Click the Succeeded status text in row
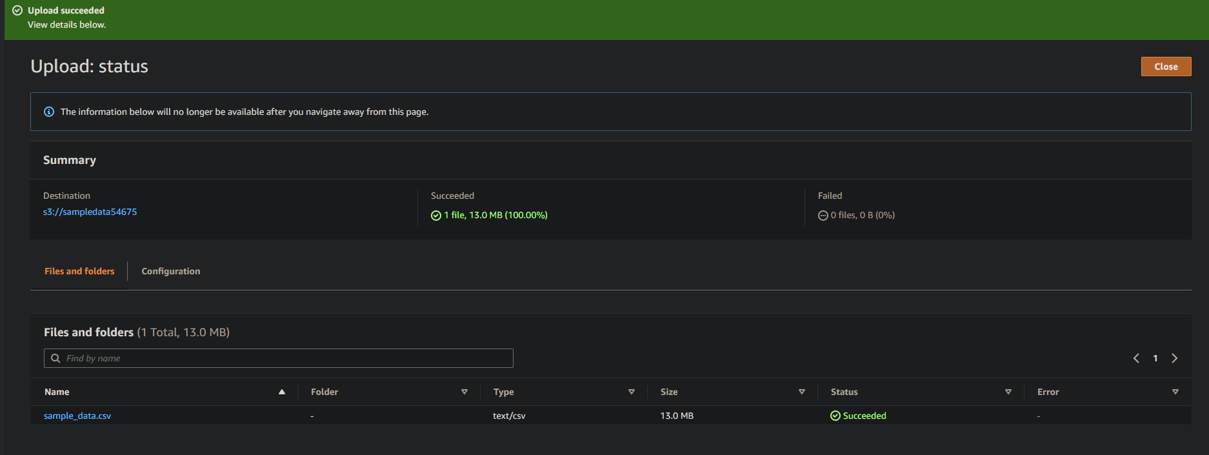Viewport: 1209px width, 455px height. [864, 416]
